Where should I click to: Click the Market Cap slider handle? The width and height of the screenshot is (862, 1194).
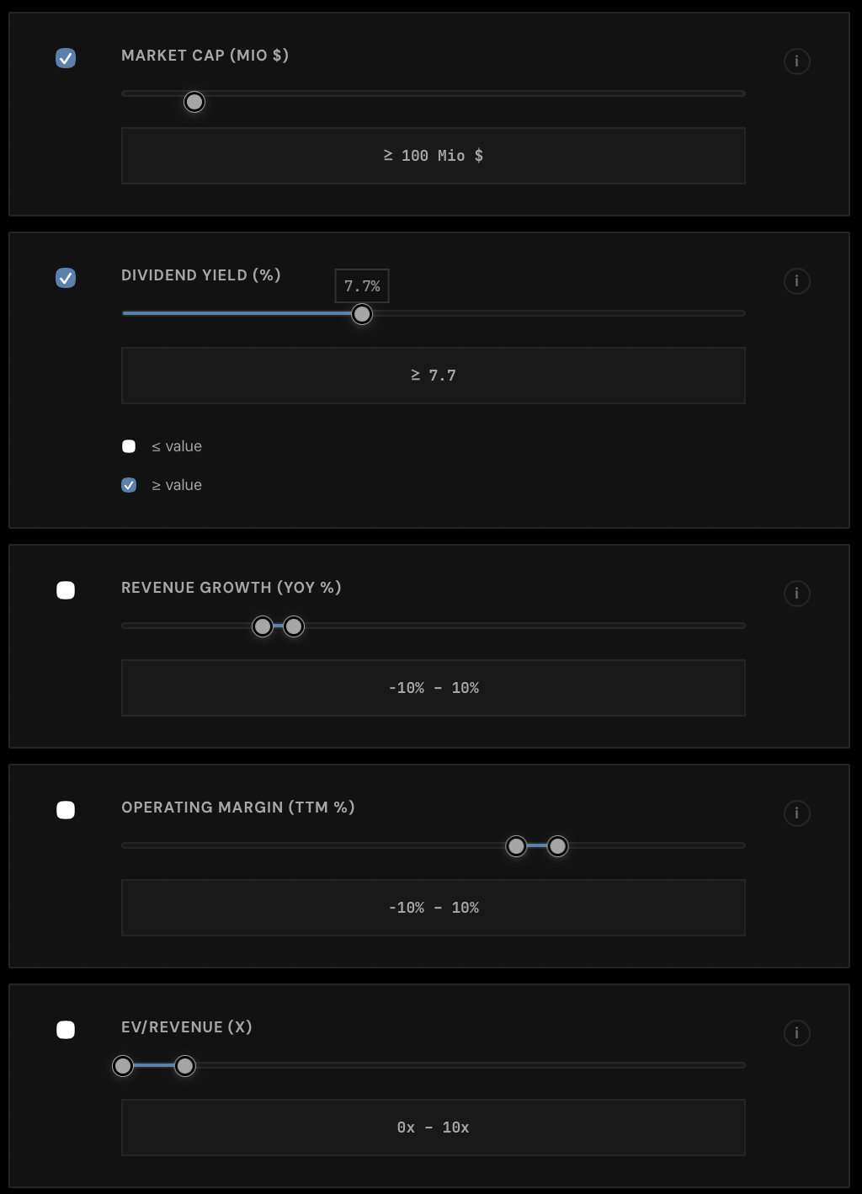pyautogui.click(x=194, y=101)
